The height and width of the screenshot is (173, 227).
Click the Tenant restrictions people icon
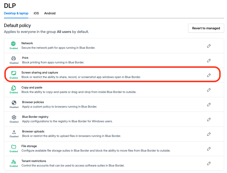point(14,161)
